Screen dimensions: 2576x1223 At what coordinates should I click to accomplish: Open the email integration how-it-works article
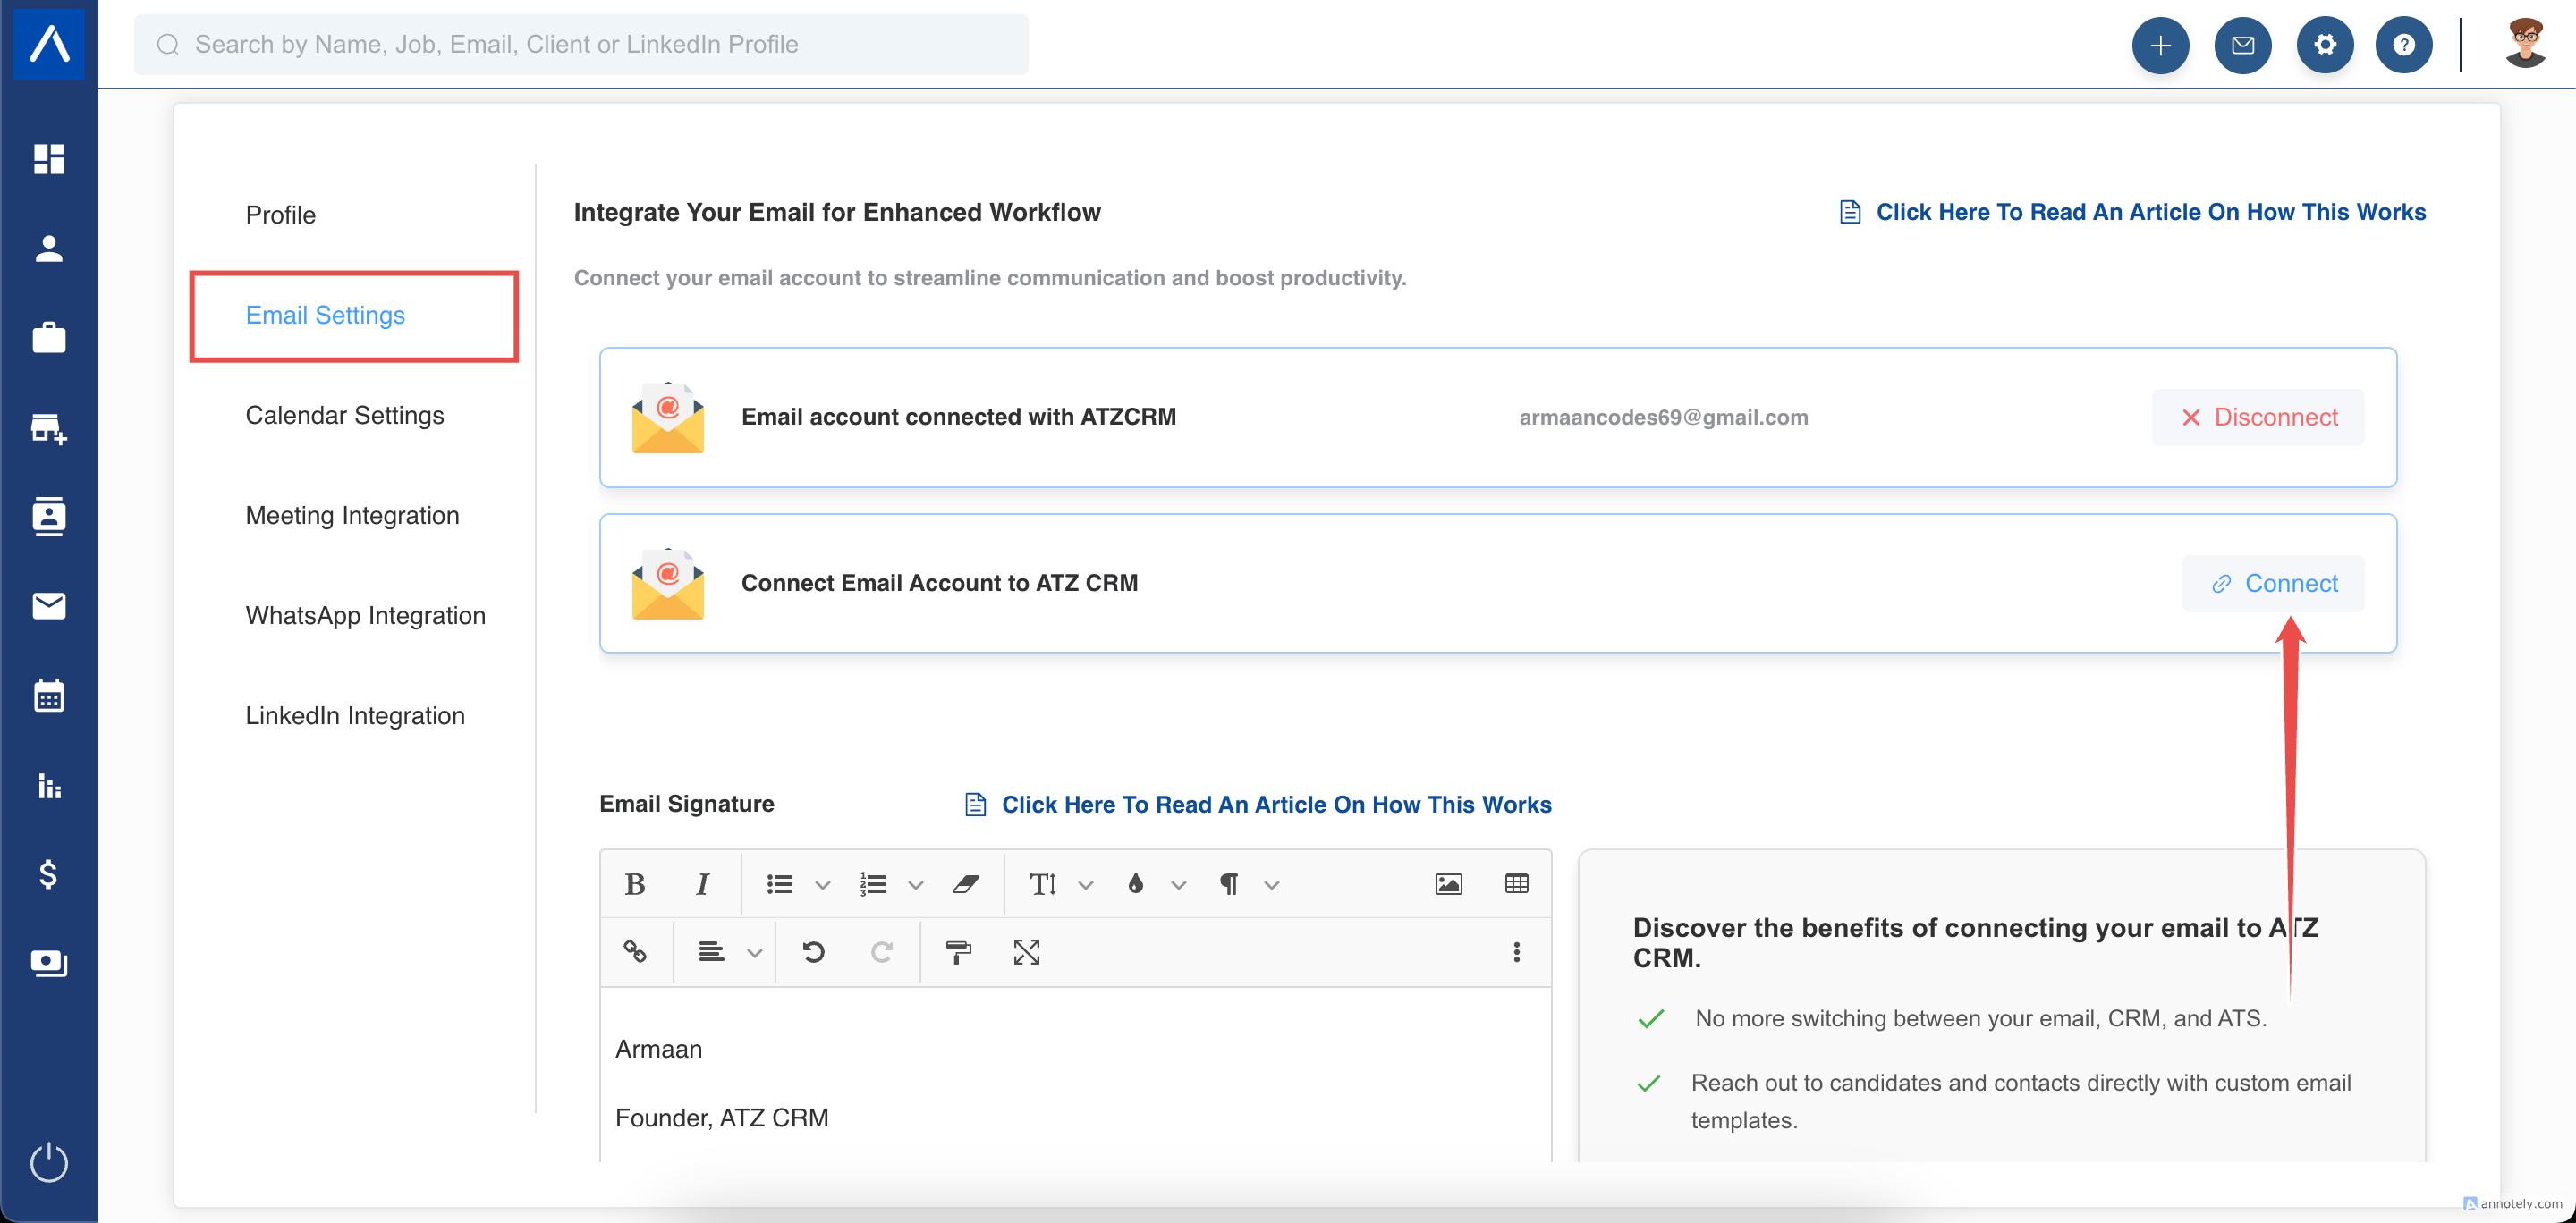2132,212
